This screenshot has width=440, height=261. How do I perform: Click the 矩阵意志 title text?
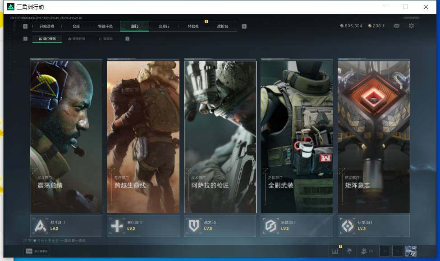pyautogui.click(x=357, y=185)
